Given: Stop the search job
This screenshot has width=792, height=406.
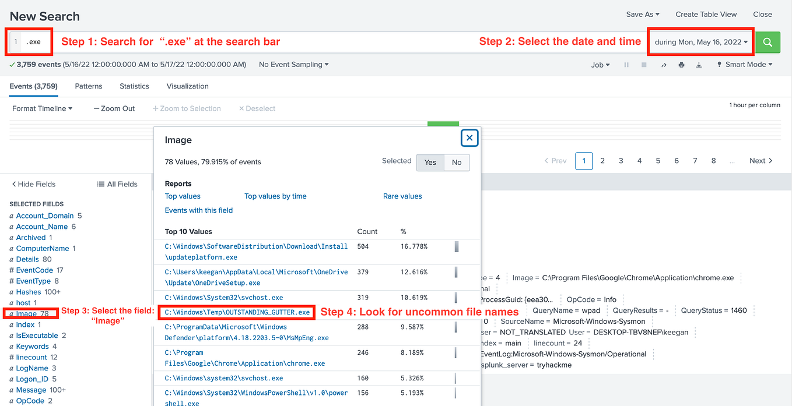Looking at the screenshot, I should 643,65.
